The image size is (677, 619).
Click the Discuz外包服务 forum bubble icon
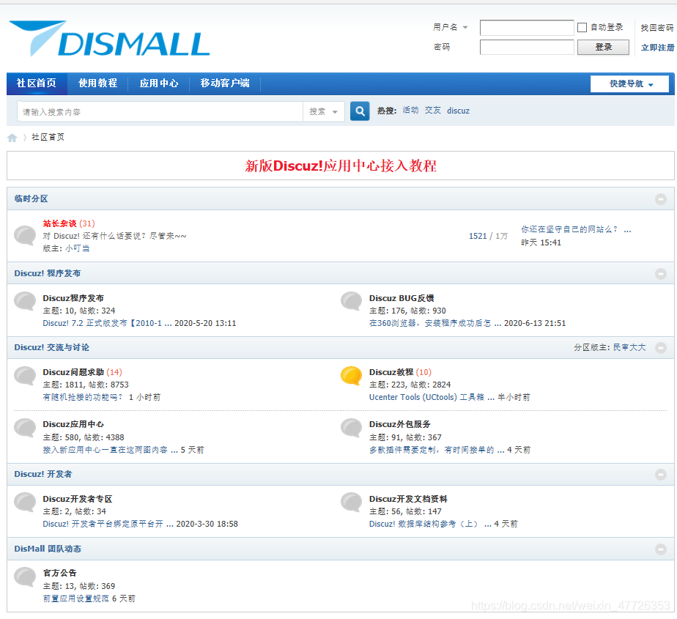pyautogui.click(x=352, y=429)
